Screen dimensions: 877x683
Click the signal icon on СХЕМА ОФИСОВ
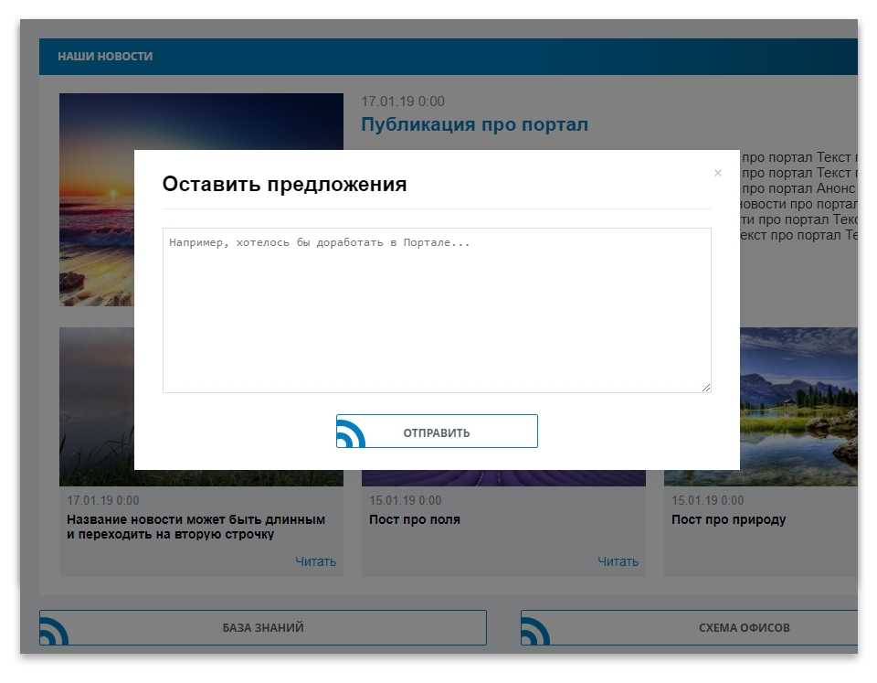(535, 631)
